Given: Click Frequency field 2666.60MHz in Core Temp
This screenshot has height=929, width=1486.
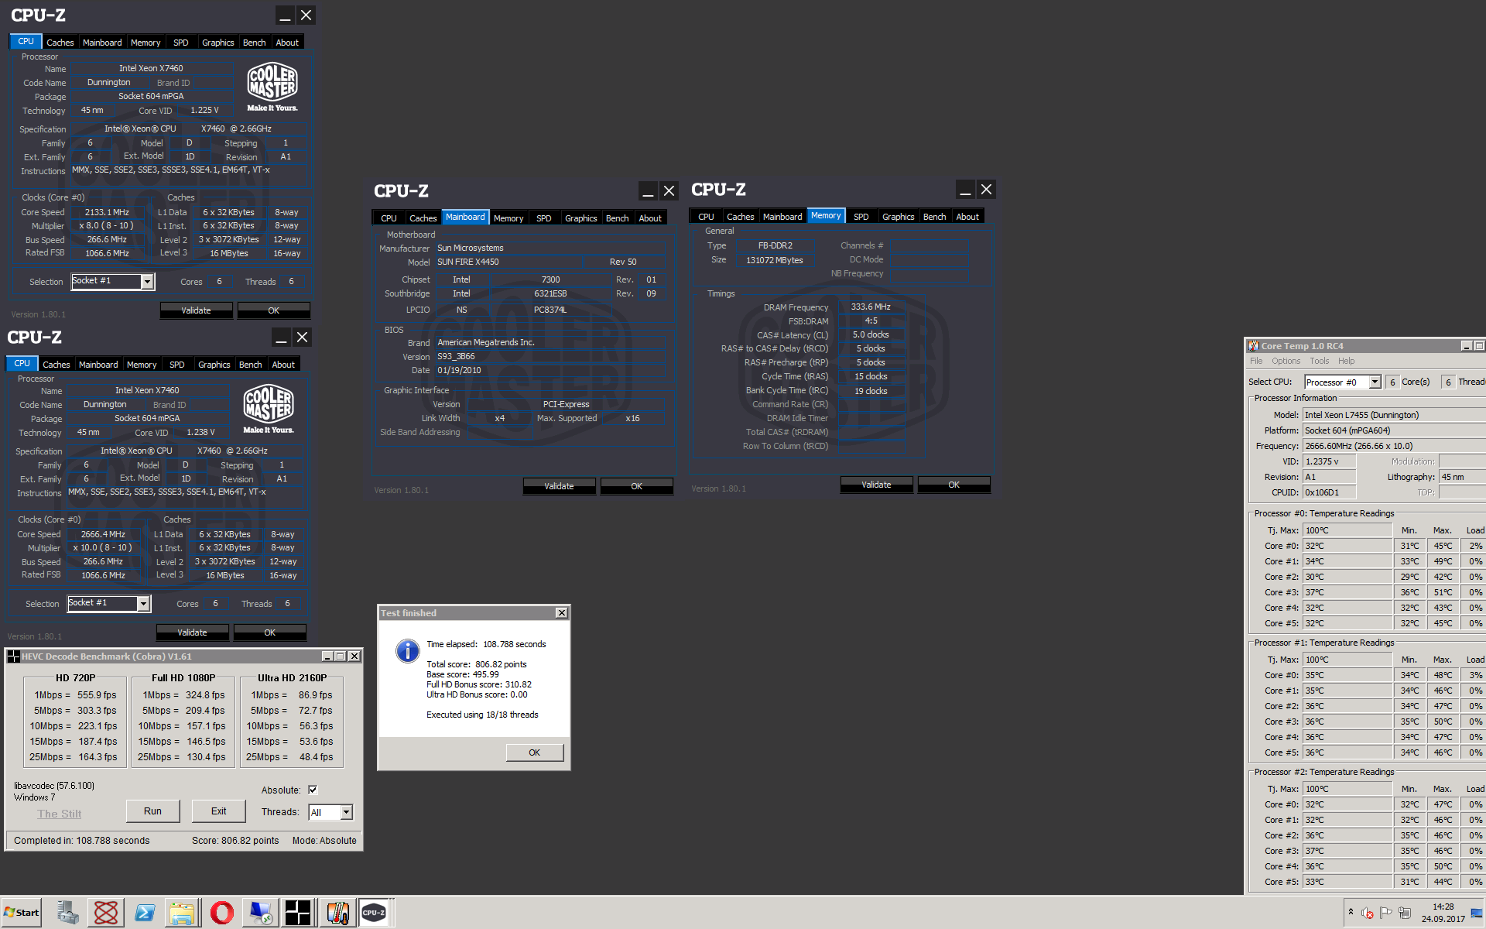Looking at the screenshot, I should pyautogui.click(x=1393, y=446).
